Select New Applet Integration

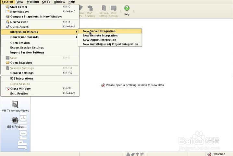point(110,40)
